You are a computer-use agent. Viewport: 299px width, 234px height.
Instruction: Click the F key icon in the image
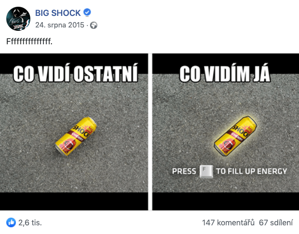[x=206, y=171]
